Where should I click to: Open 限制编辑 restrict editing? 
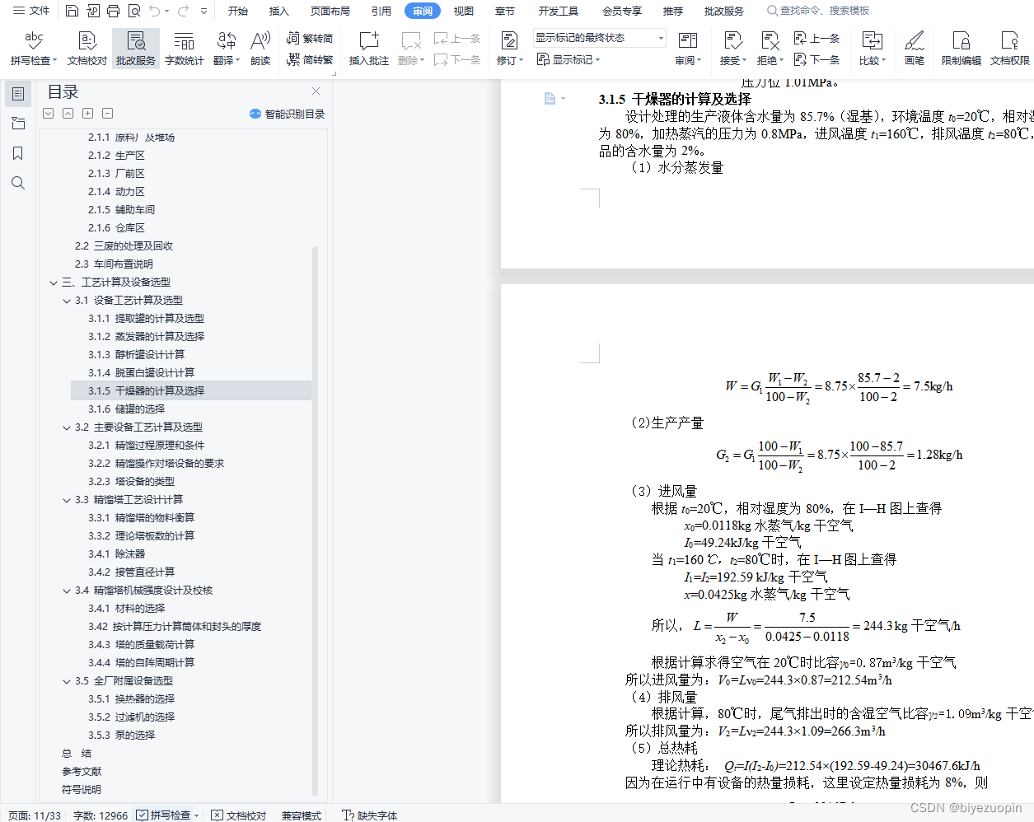[x=961, y=48]
